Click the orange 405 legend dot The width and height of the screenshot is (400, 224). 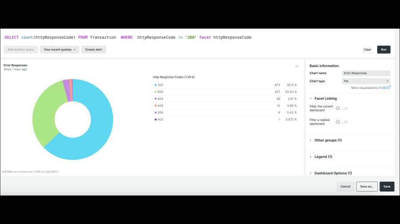pyautogui.click(x=156, y=105)
